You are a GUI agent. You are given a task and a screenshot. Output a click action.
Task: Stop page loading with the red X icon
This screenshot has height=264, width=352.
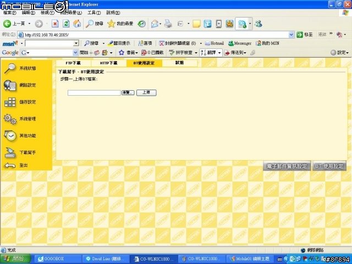pyautogui.click(x=55, y=24)
